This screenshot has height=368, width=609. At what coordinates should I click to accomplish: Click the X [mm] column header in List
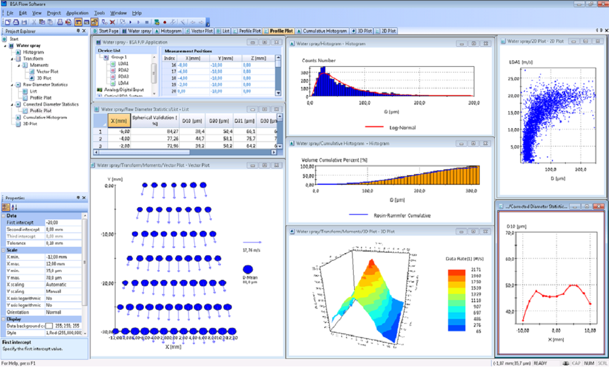tap(119, 121)
